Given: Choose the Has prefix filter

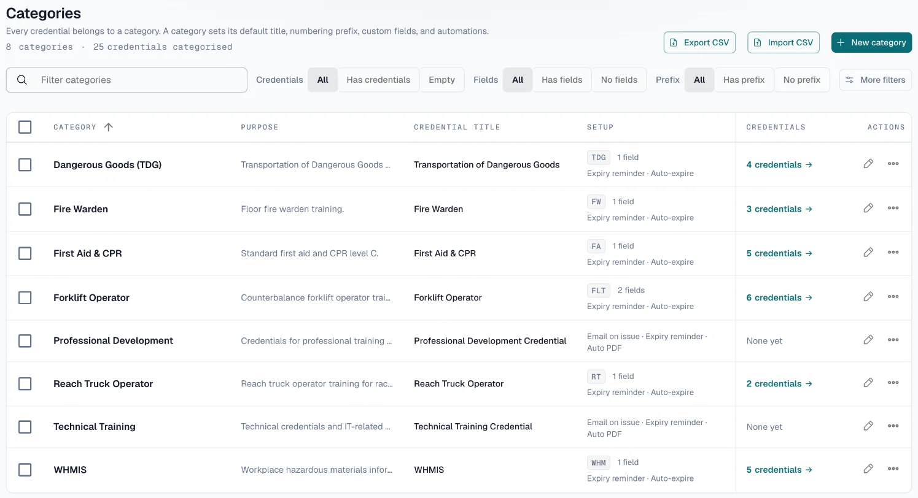Looking at the screenshot, I should (x=744, y=80).
